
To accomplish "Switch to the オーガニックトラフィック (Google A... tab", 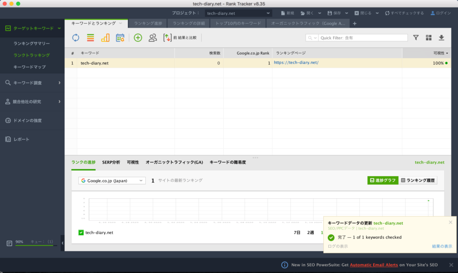I will pos(308,23).
